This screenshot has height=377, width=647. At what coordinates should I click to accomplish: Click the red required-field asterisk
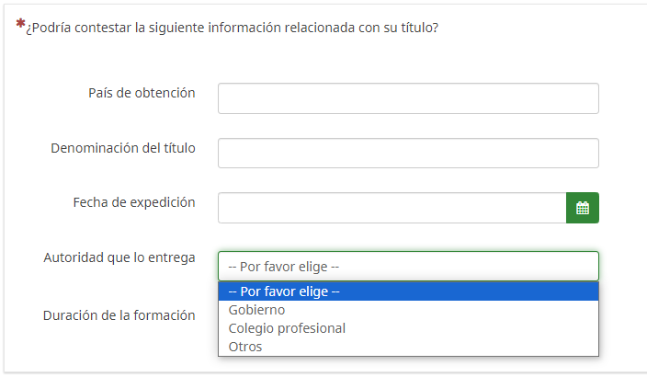tap(20, 24)
